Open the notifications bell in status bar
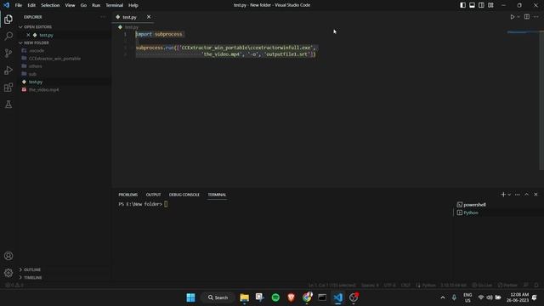Viewport: 544px width, 306px height. click(536, 286)
